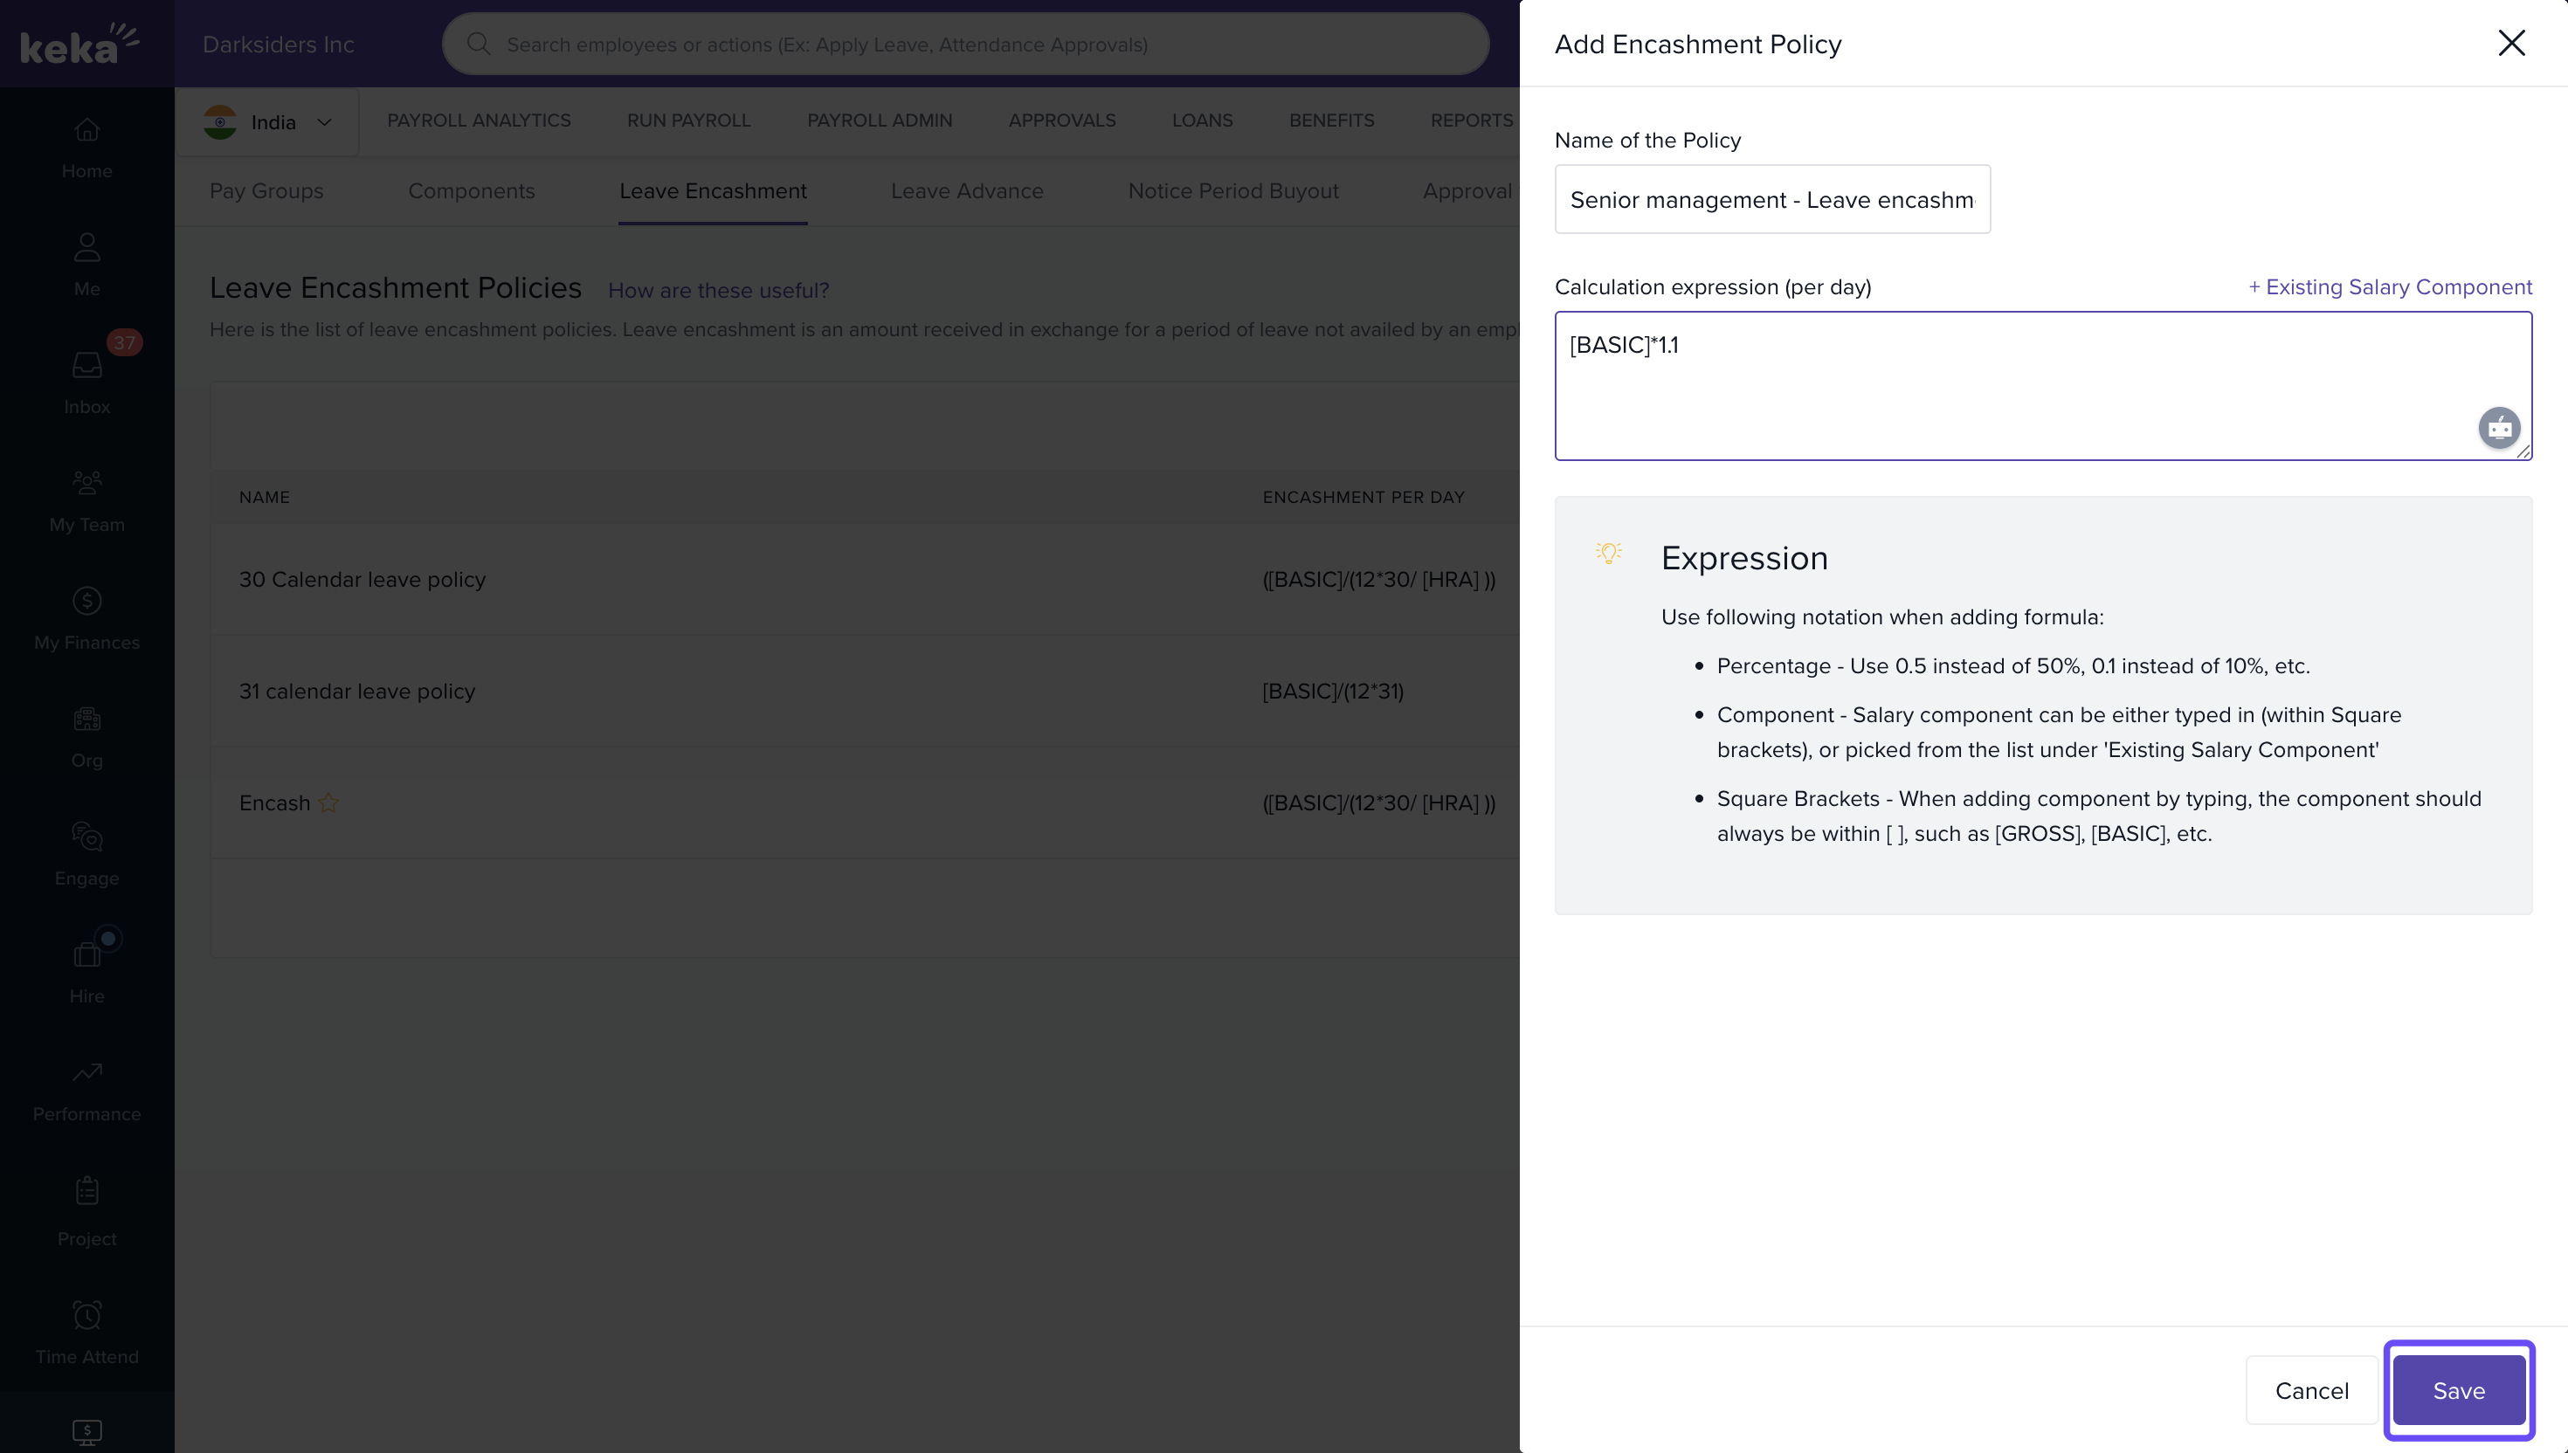Click the Home icon in the sidebar
Screen dimensions: 2568x1453
[86, 130]
